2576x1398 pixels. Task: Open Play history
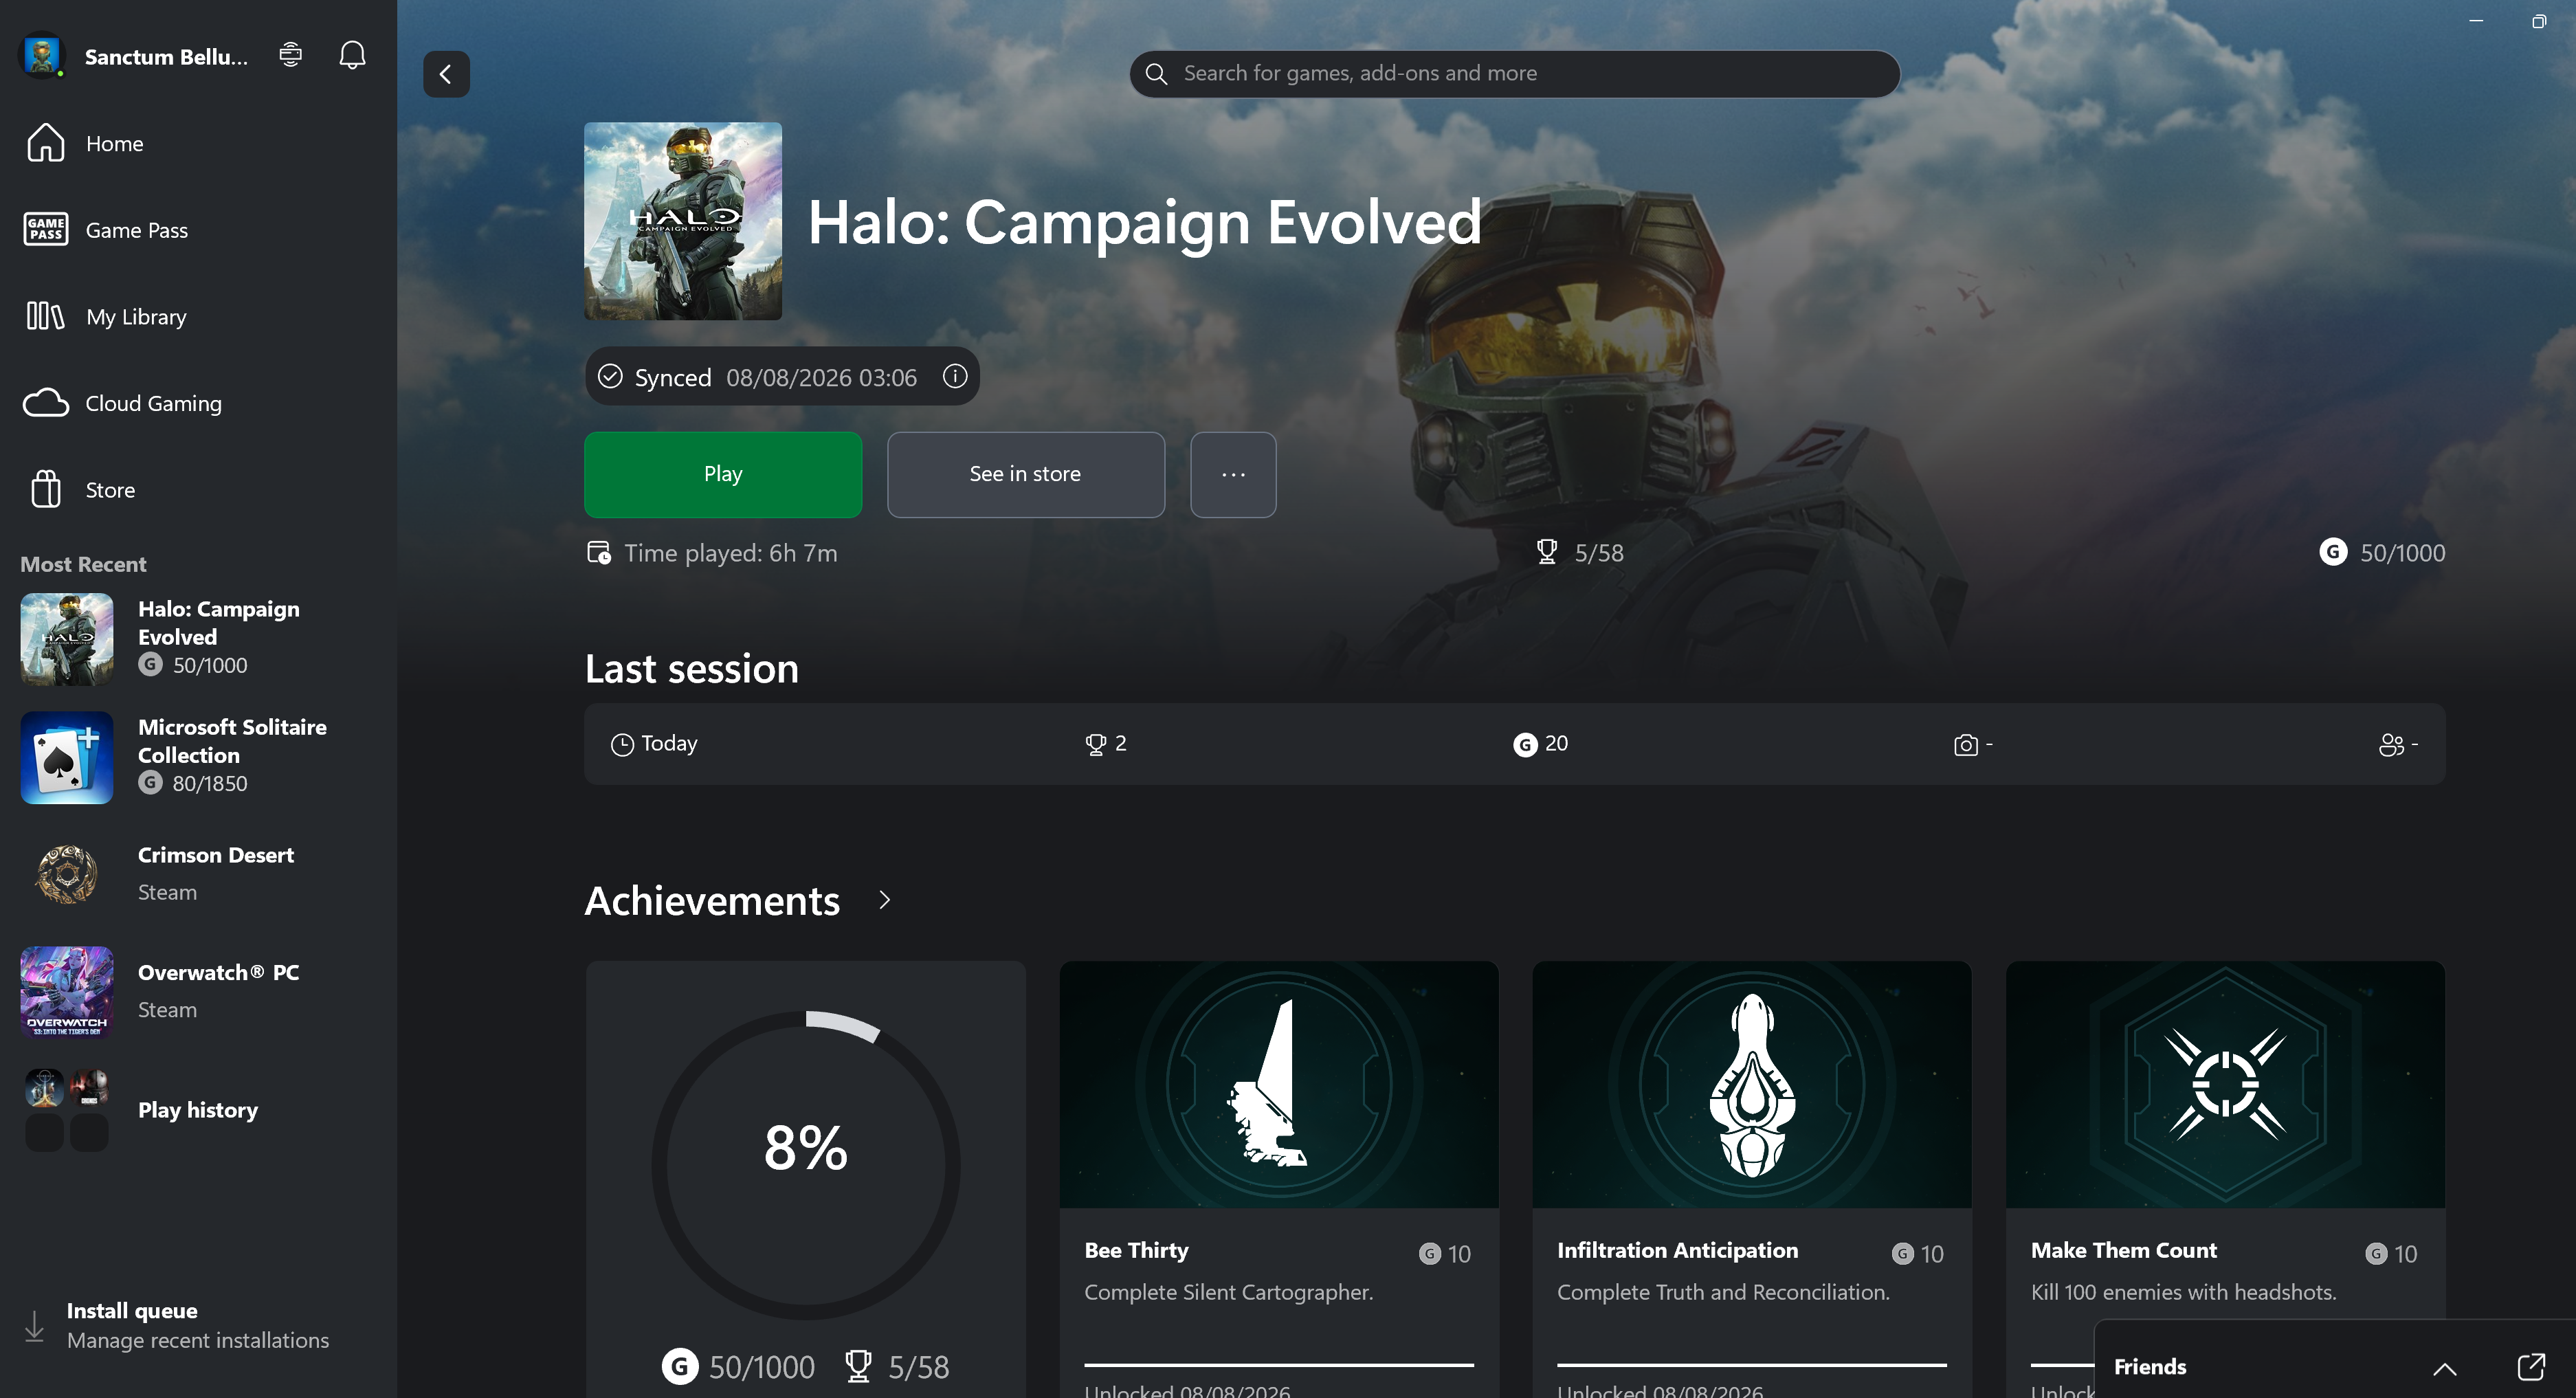point(198,1110)
